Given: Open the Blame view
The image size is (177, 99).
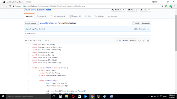Looking at the screenshot, I should [125, 40].
